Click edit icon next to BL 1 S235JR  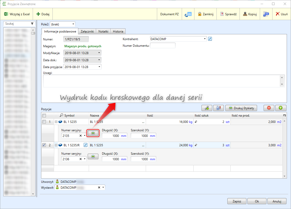tap(85, 145)
